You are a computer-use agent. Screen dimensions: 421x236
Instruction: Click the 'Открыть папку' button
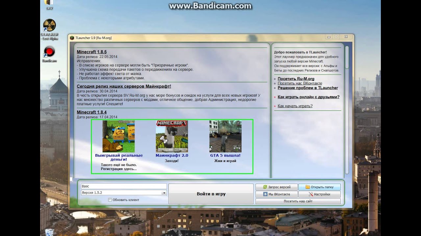click(319, 187)
